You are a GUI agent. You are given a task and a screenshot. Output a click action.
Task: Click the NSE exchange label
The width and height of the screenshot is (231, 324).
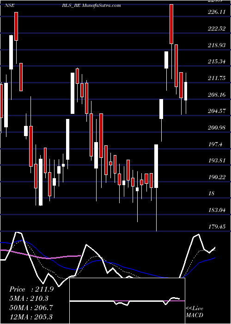click(10, 6)
